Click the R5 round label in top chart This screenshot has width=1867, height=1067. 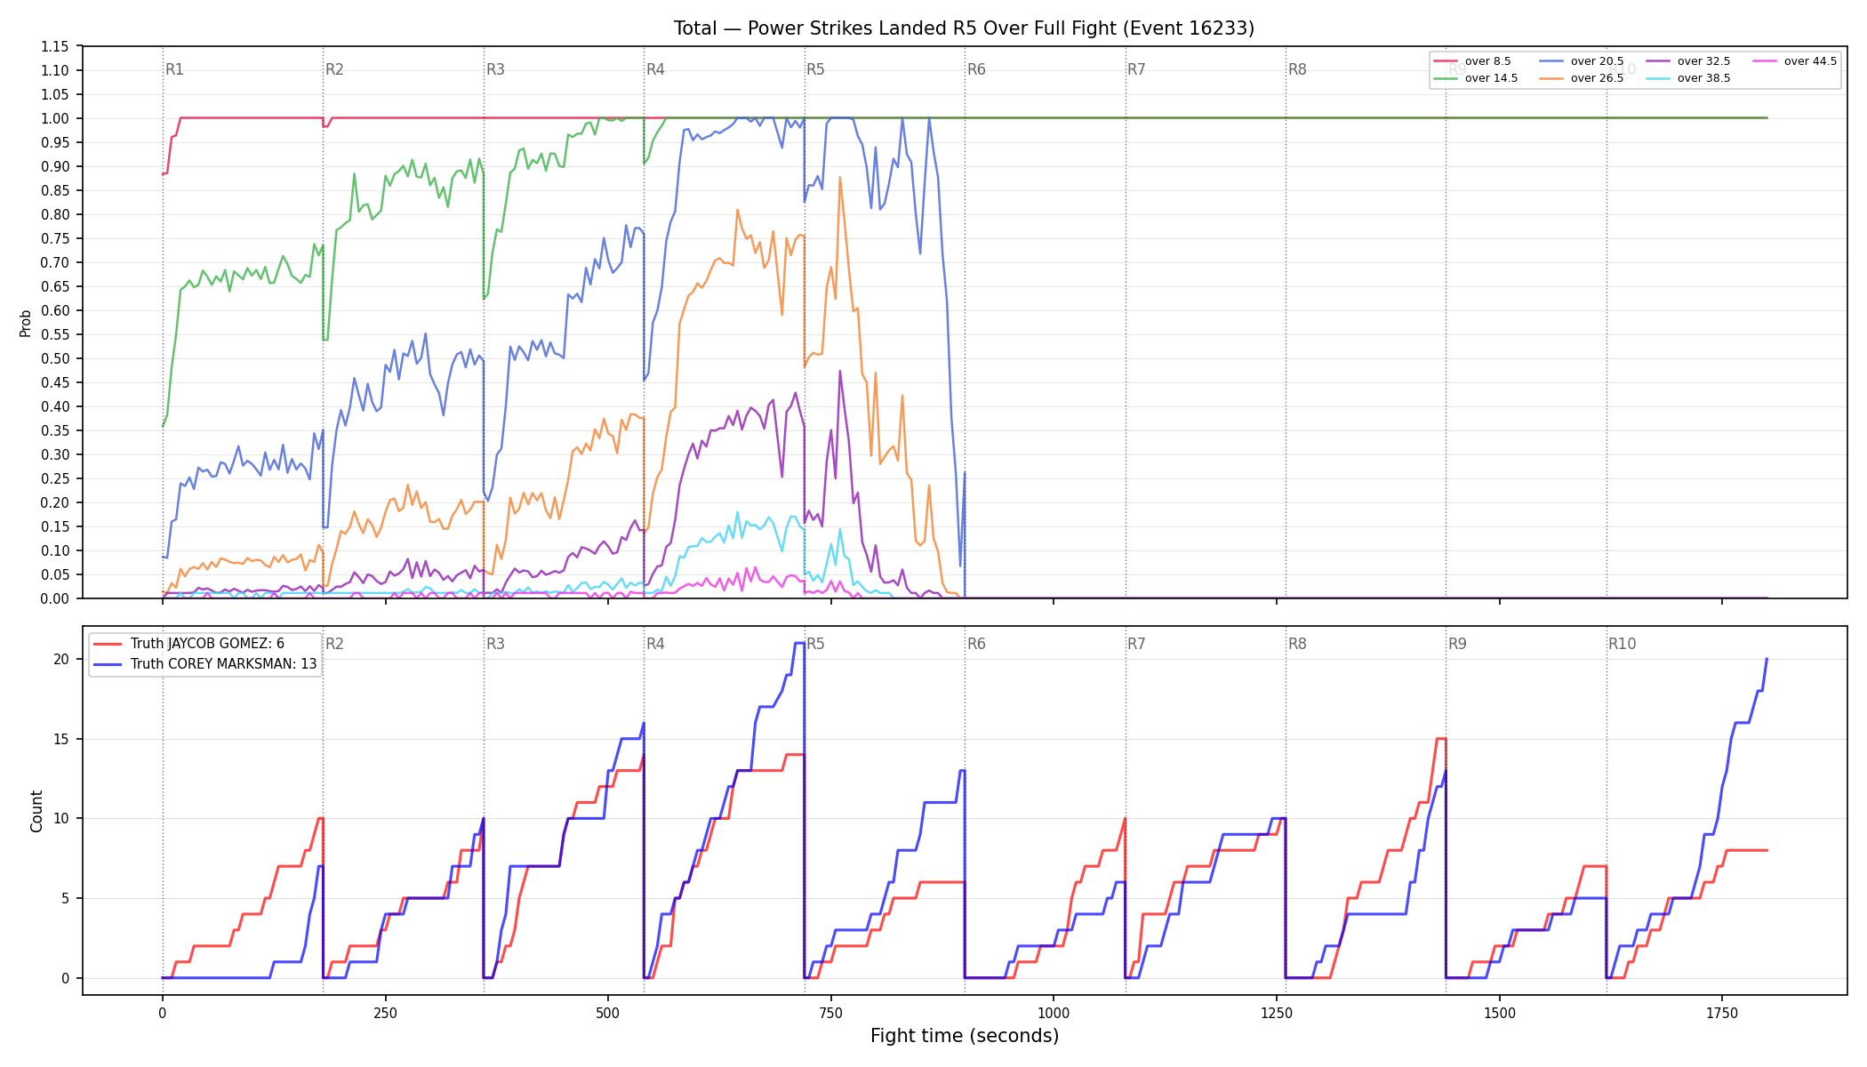(815, 69)
